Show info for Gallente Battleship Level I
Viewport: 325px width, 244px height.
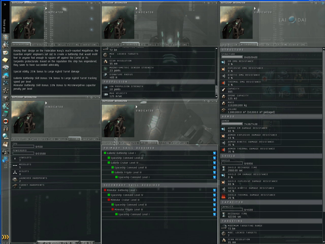pos(215,153)
